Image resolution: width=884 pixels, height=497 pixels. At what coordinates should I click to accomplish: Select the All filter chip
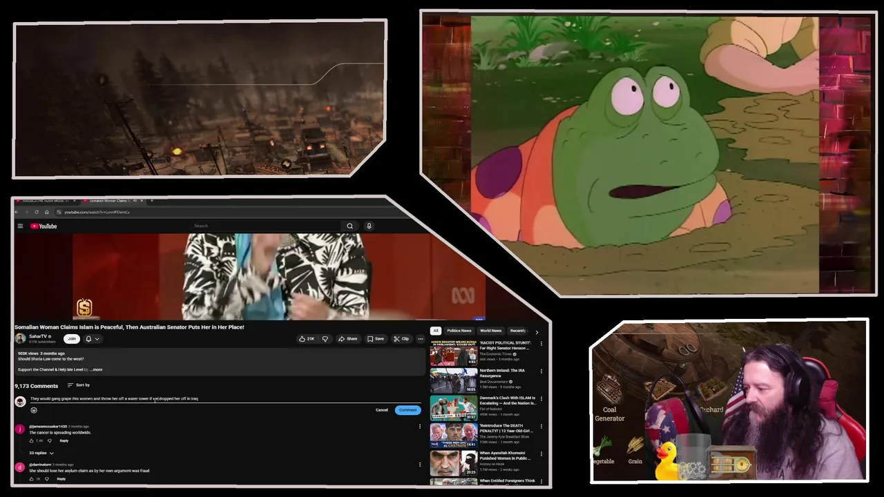click(x=435, y=331)
